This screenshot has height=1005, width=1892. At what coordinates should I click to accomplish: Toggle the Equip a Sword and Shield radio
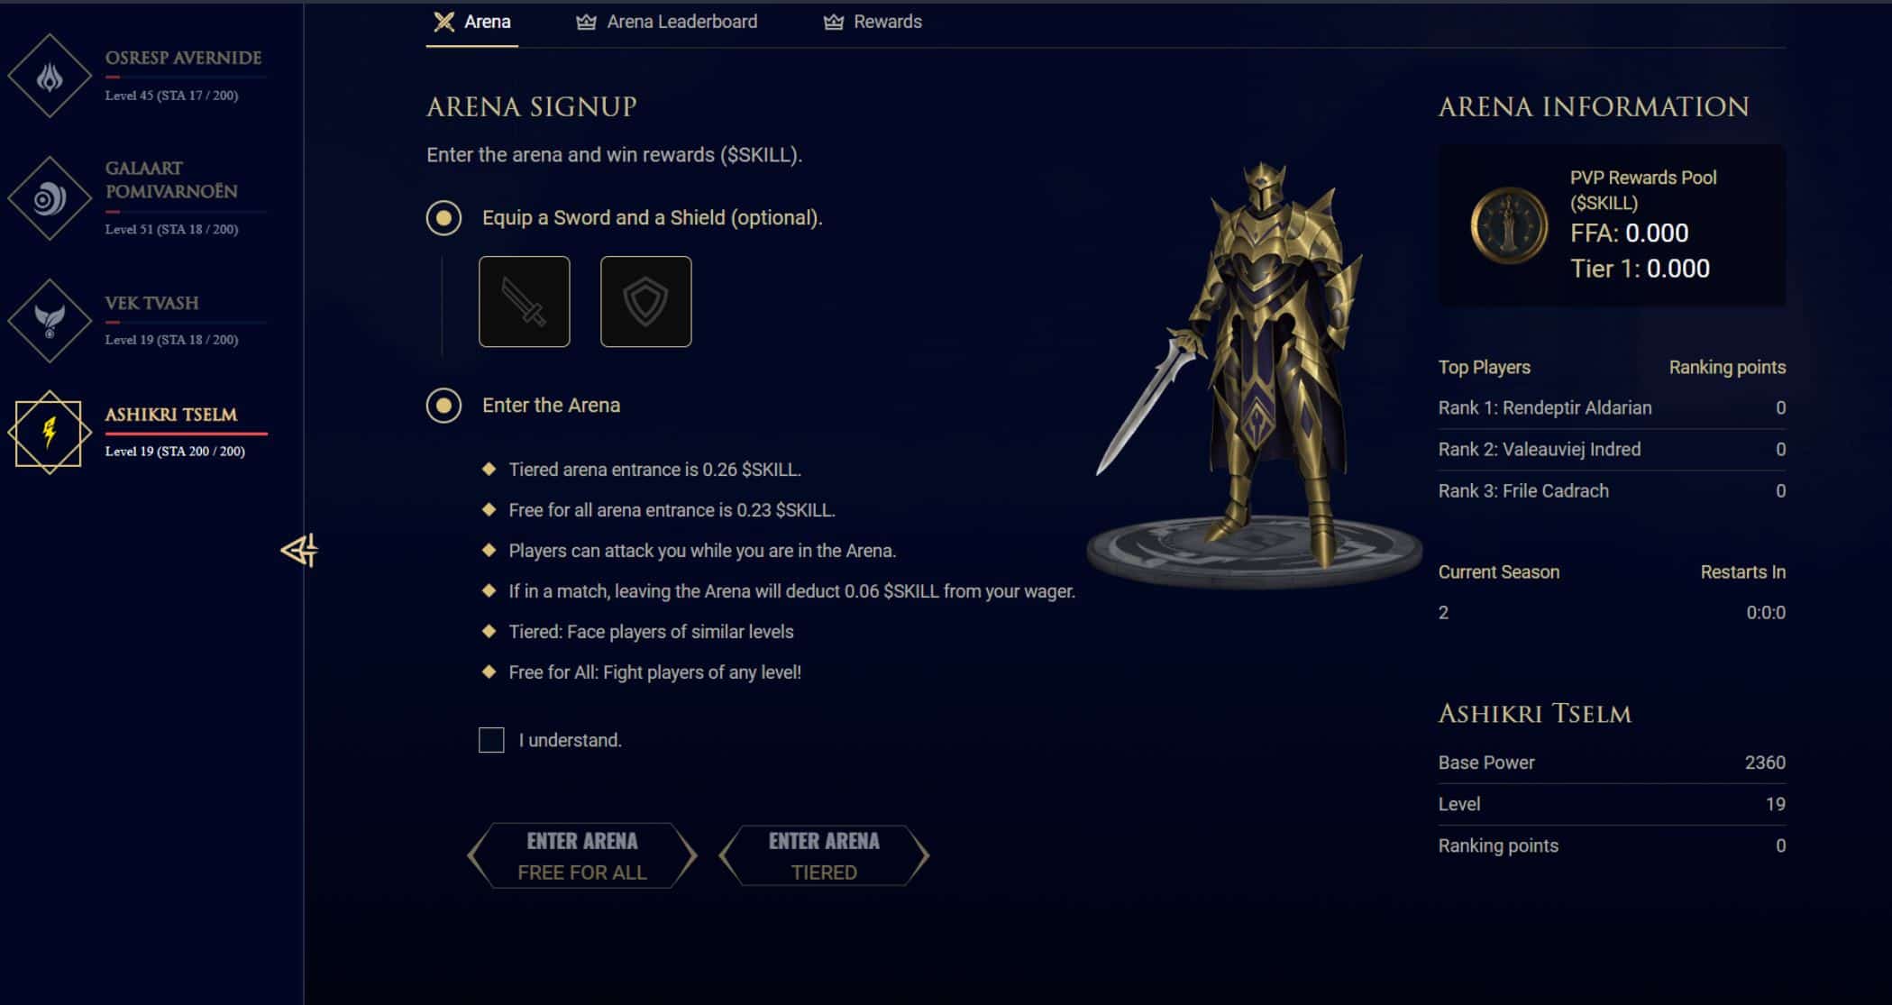pos(443,218)
